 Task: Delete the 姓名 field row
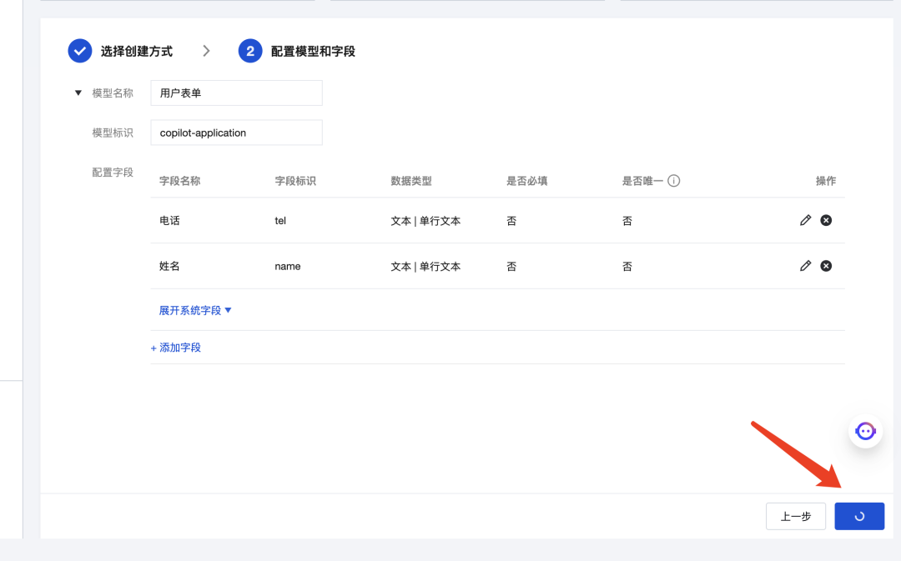tap(826, 265)
